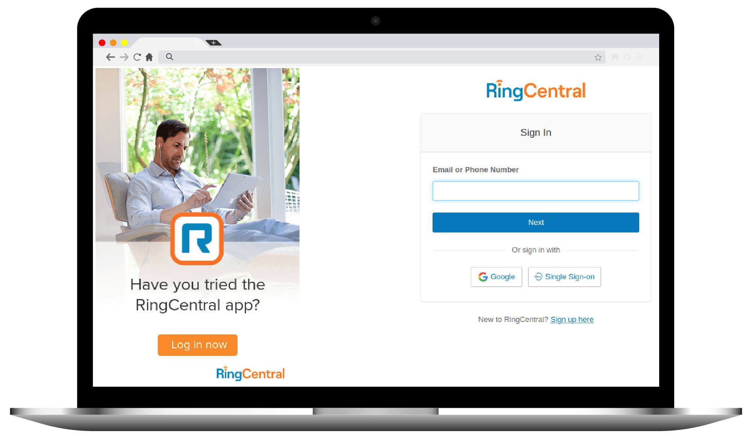
Task: Click the browser back navigation arrow
Action: 110,57
